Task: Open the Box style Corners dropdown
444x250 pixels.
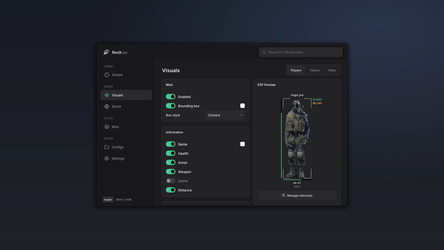Action: [x=225, y=115]
